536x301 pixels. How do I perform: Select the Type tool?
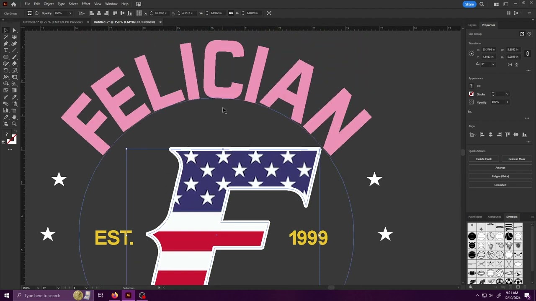[x=6, y=50]
